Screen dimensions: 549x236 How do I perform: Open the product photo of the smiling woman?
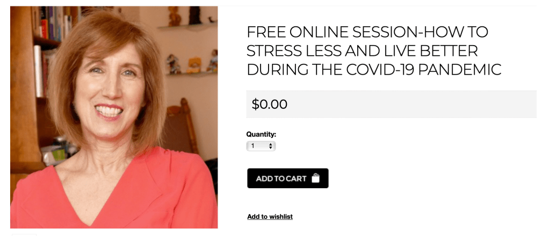coord(114,117)
